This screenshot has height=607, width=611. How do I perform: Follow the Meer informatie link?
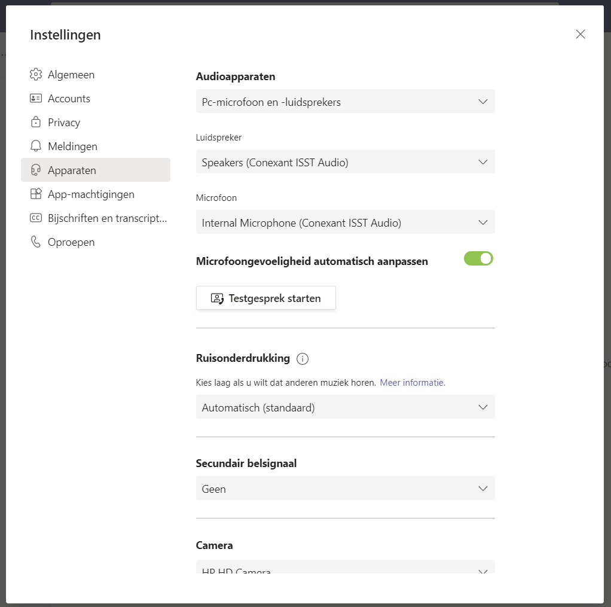(x=413, y=383)
